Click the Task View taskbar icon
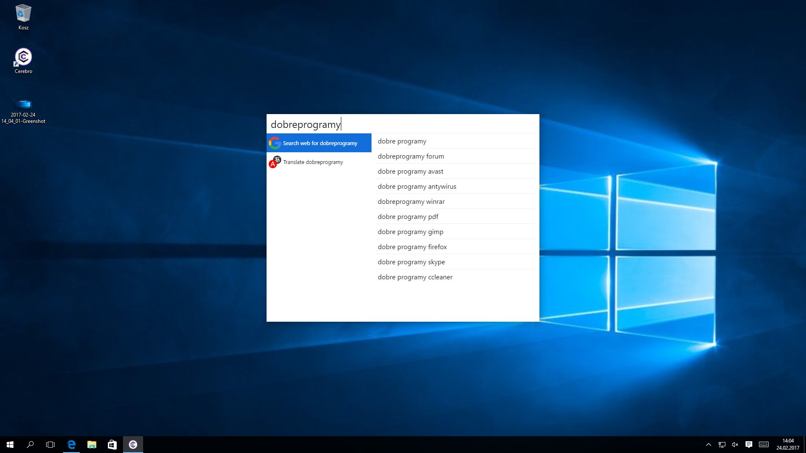This screenshot has width=806, height=453. tap(50, 445)
